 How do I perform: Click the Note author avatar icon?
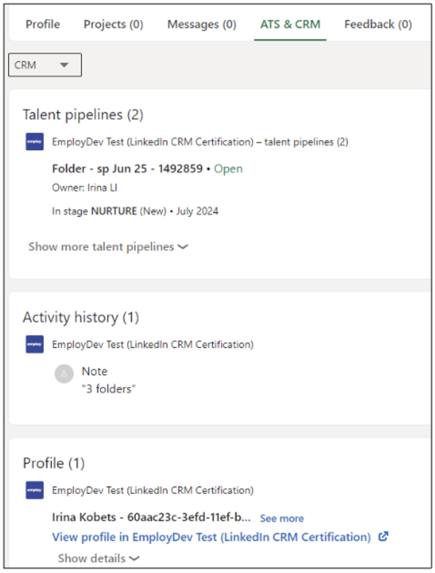64,373
